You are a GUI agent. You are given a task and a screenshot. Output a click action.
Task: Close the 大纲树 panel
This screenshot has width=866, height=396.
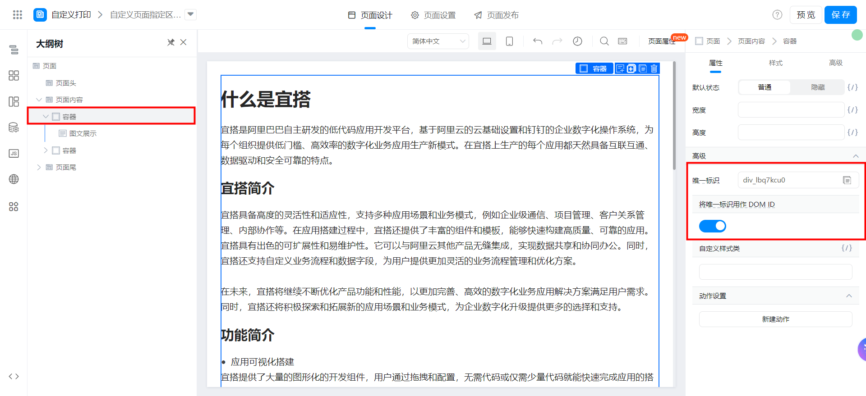tap(184, 42)
